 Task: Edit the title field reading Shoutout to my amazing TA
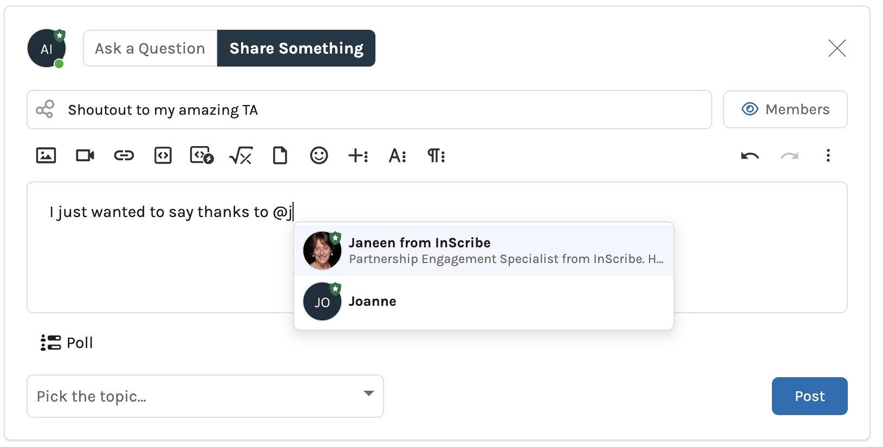tap(369, 110)
